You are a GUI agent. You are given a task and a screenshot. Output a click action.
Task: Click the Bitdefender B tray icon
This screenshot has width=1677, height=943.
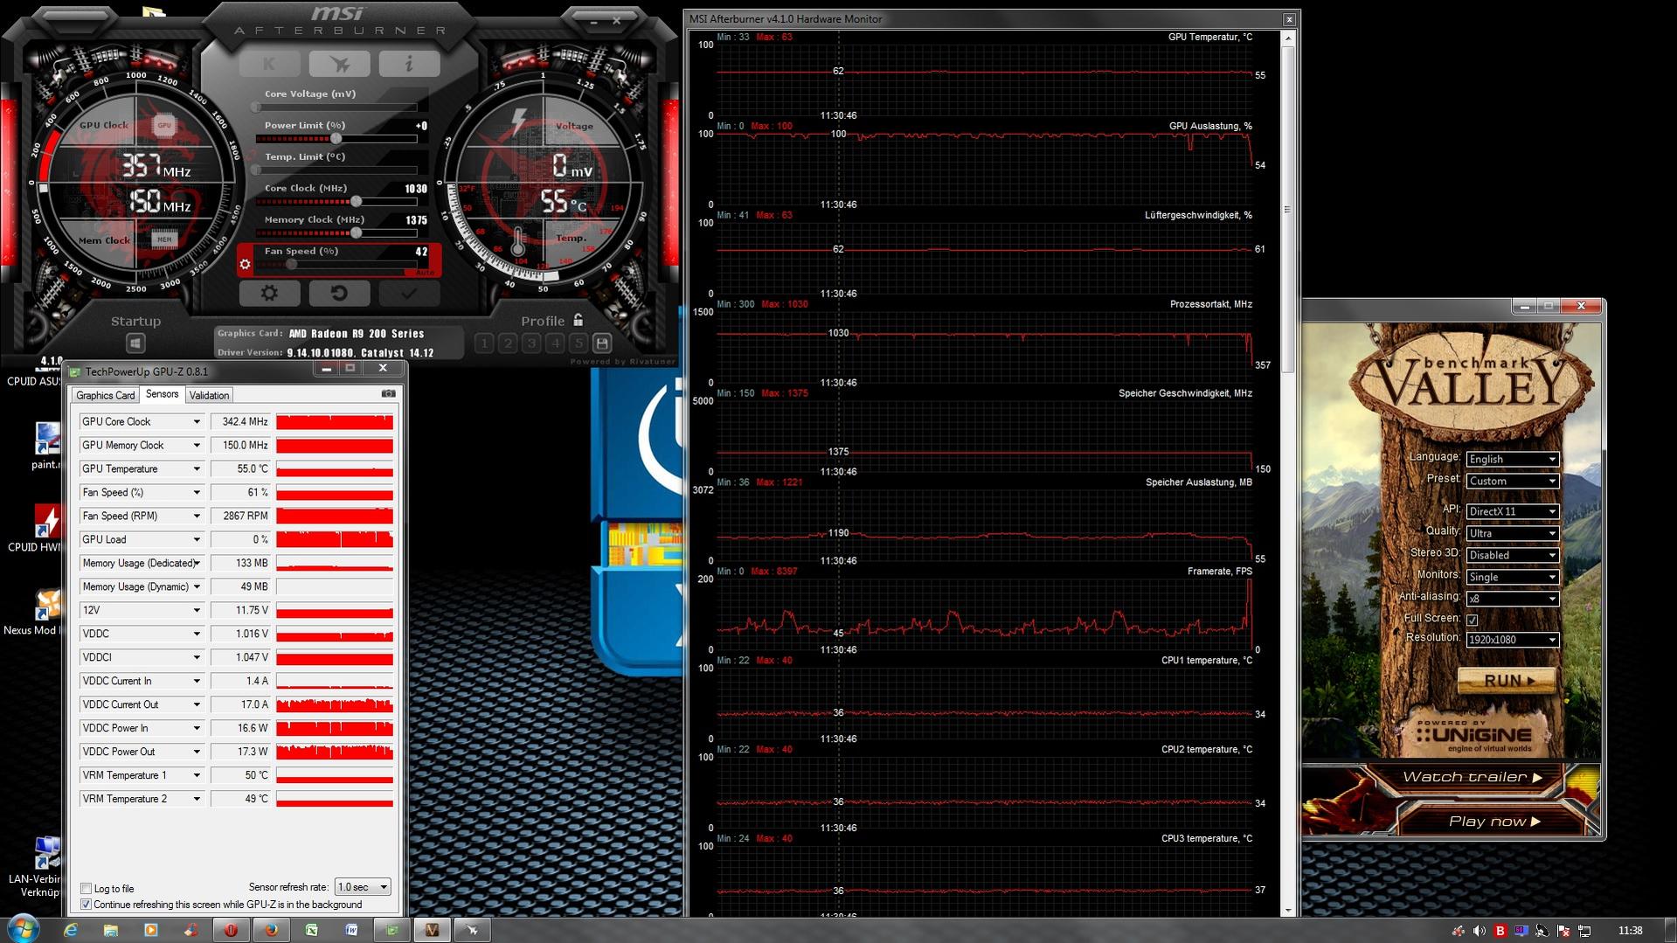tap(1500, 931)
